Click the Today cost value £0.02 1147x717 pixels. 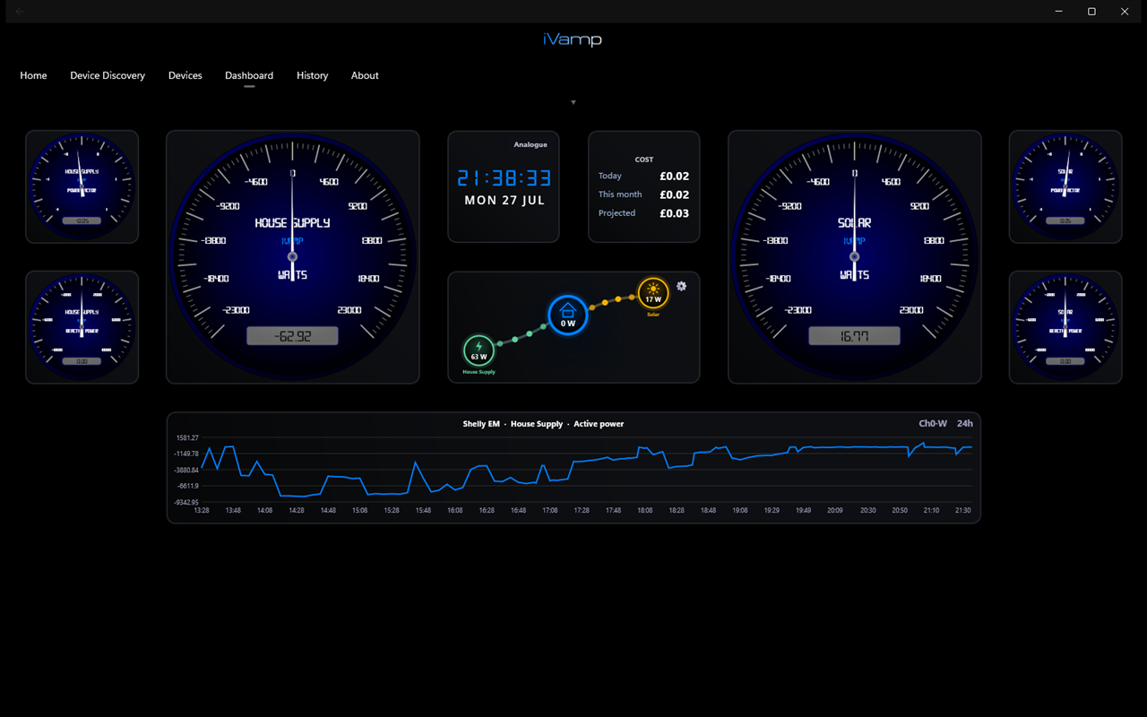point(675,177)
